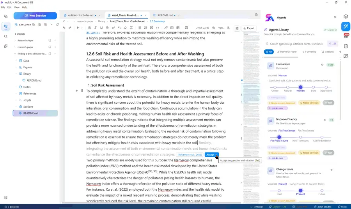
Task: Filter agents by Formatting
Action: pyautogui.click(x=309, y=52)
